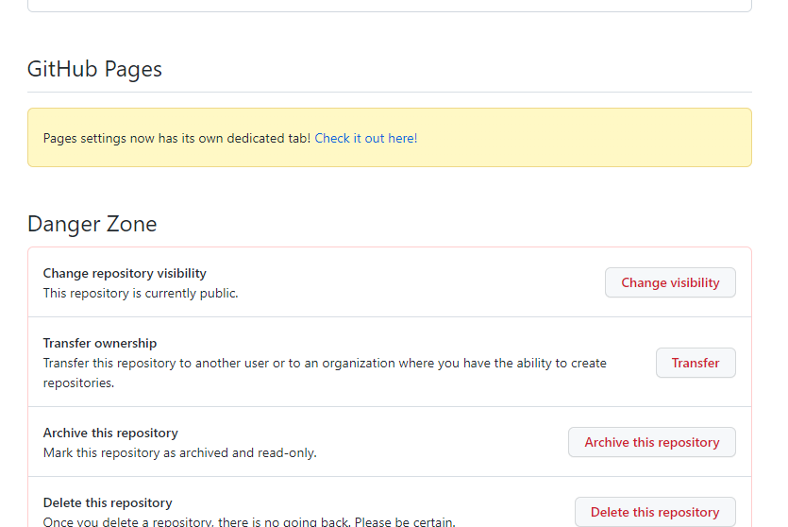Click the Transfer button

pos(696,363)
